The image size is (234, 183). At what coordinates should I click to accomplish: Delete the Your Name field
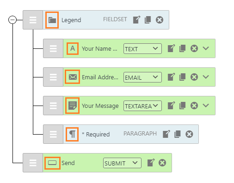(x=194, y=48)
